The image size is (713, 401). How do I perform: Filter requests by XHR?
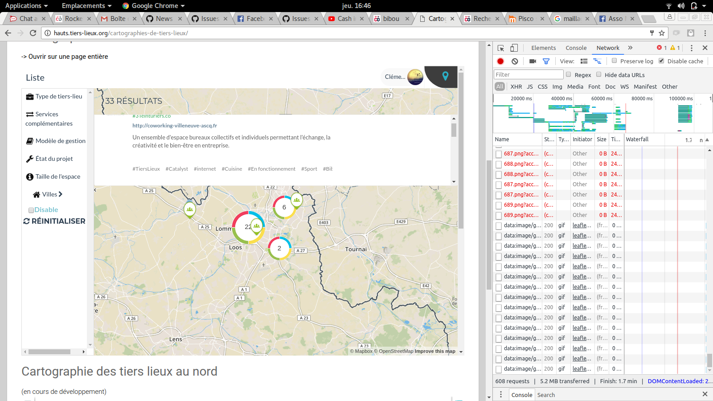click(x=516, y=86)
